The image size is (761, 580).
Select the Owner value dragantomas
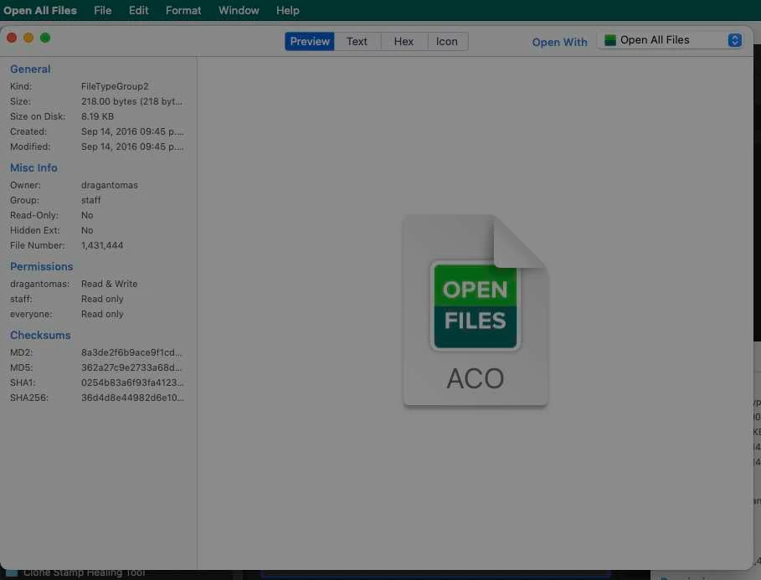(x=109, y=185)
